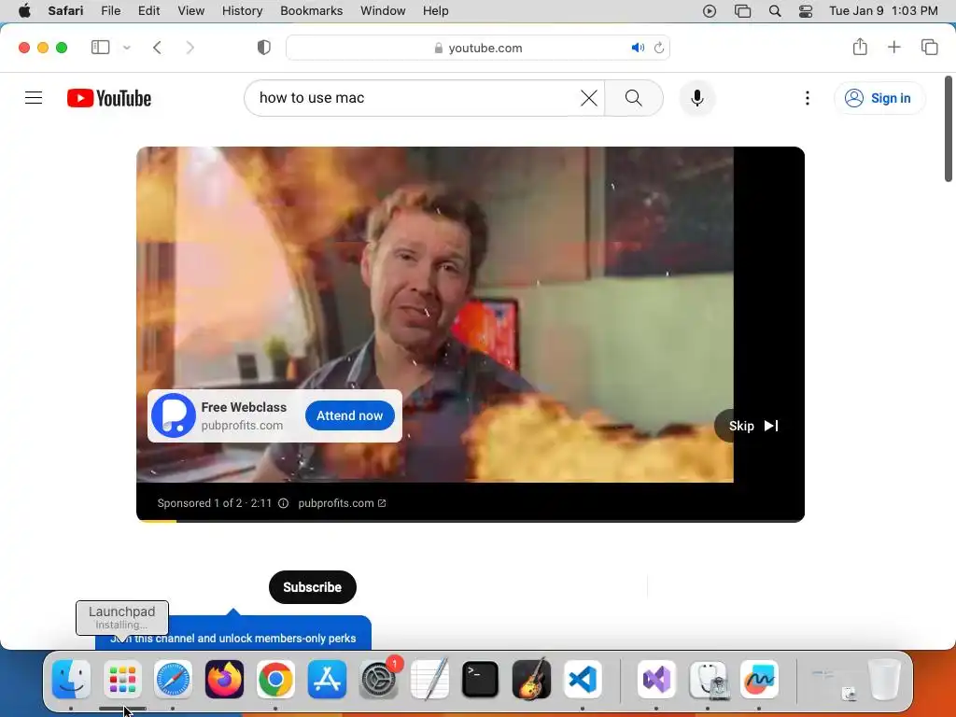Open the Apple menu
This screenshot has width=956, height=717.
point(24,11)
